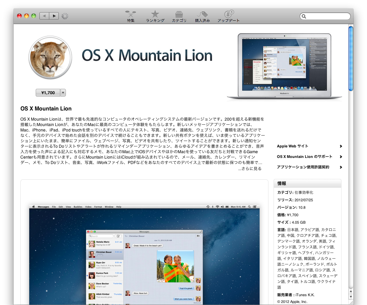Click the large OS X Mountain Lion banner title
Screen dimensions: 367x305
[x=147, y=56]
